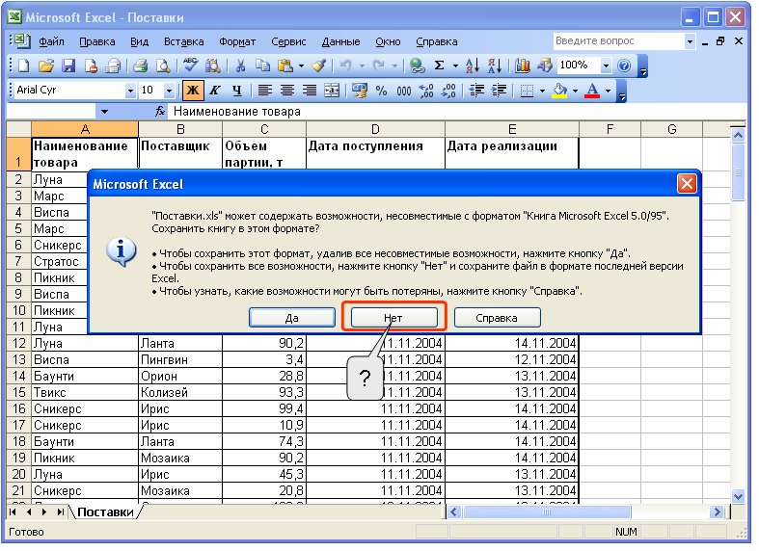The image size is (759, 551).
Task: Click the fx insert function button
Action: [x=160, y=112]
